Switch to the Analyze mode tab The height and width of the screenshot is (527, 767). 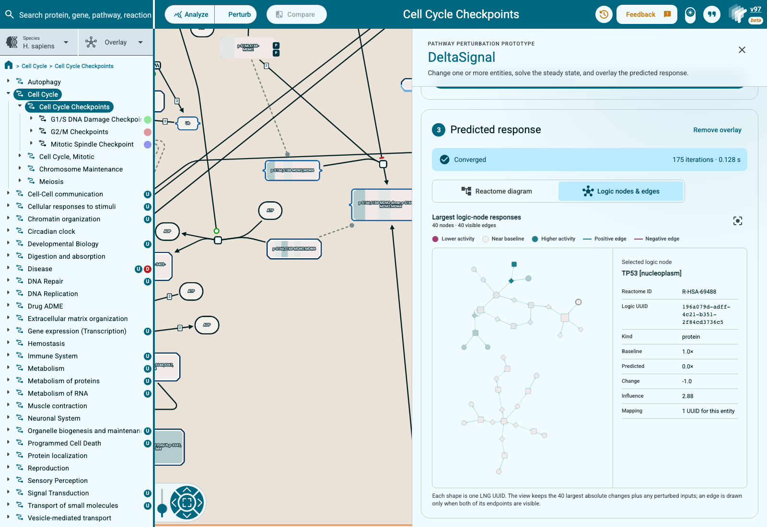pyautogui.click(x=190, y=14)
